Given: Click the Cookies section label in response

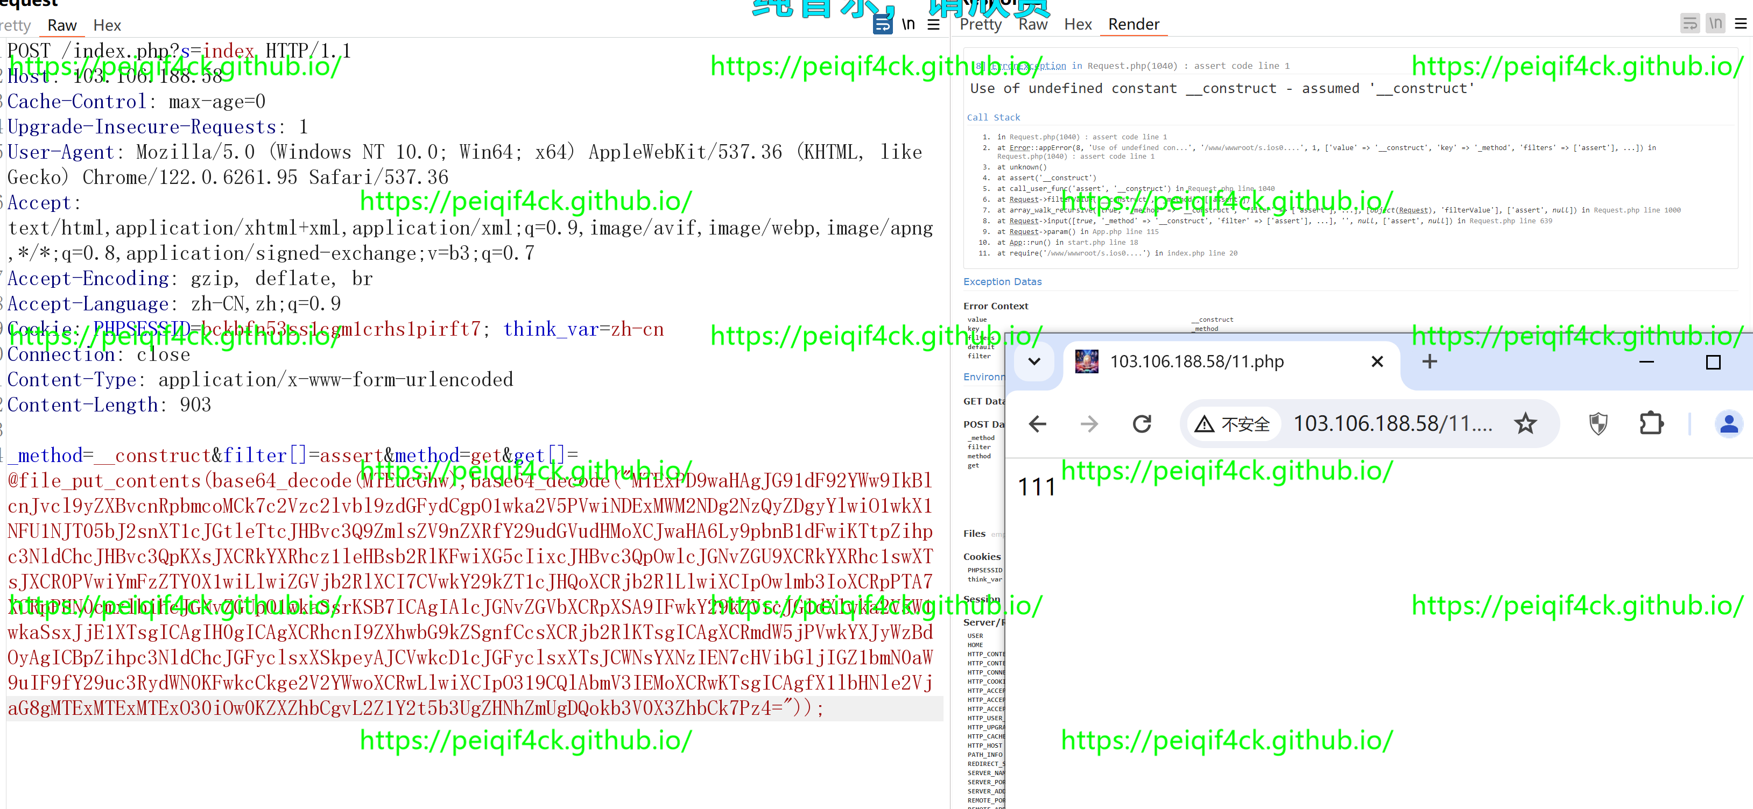Looking at the screenshot, I should (981, 556).
